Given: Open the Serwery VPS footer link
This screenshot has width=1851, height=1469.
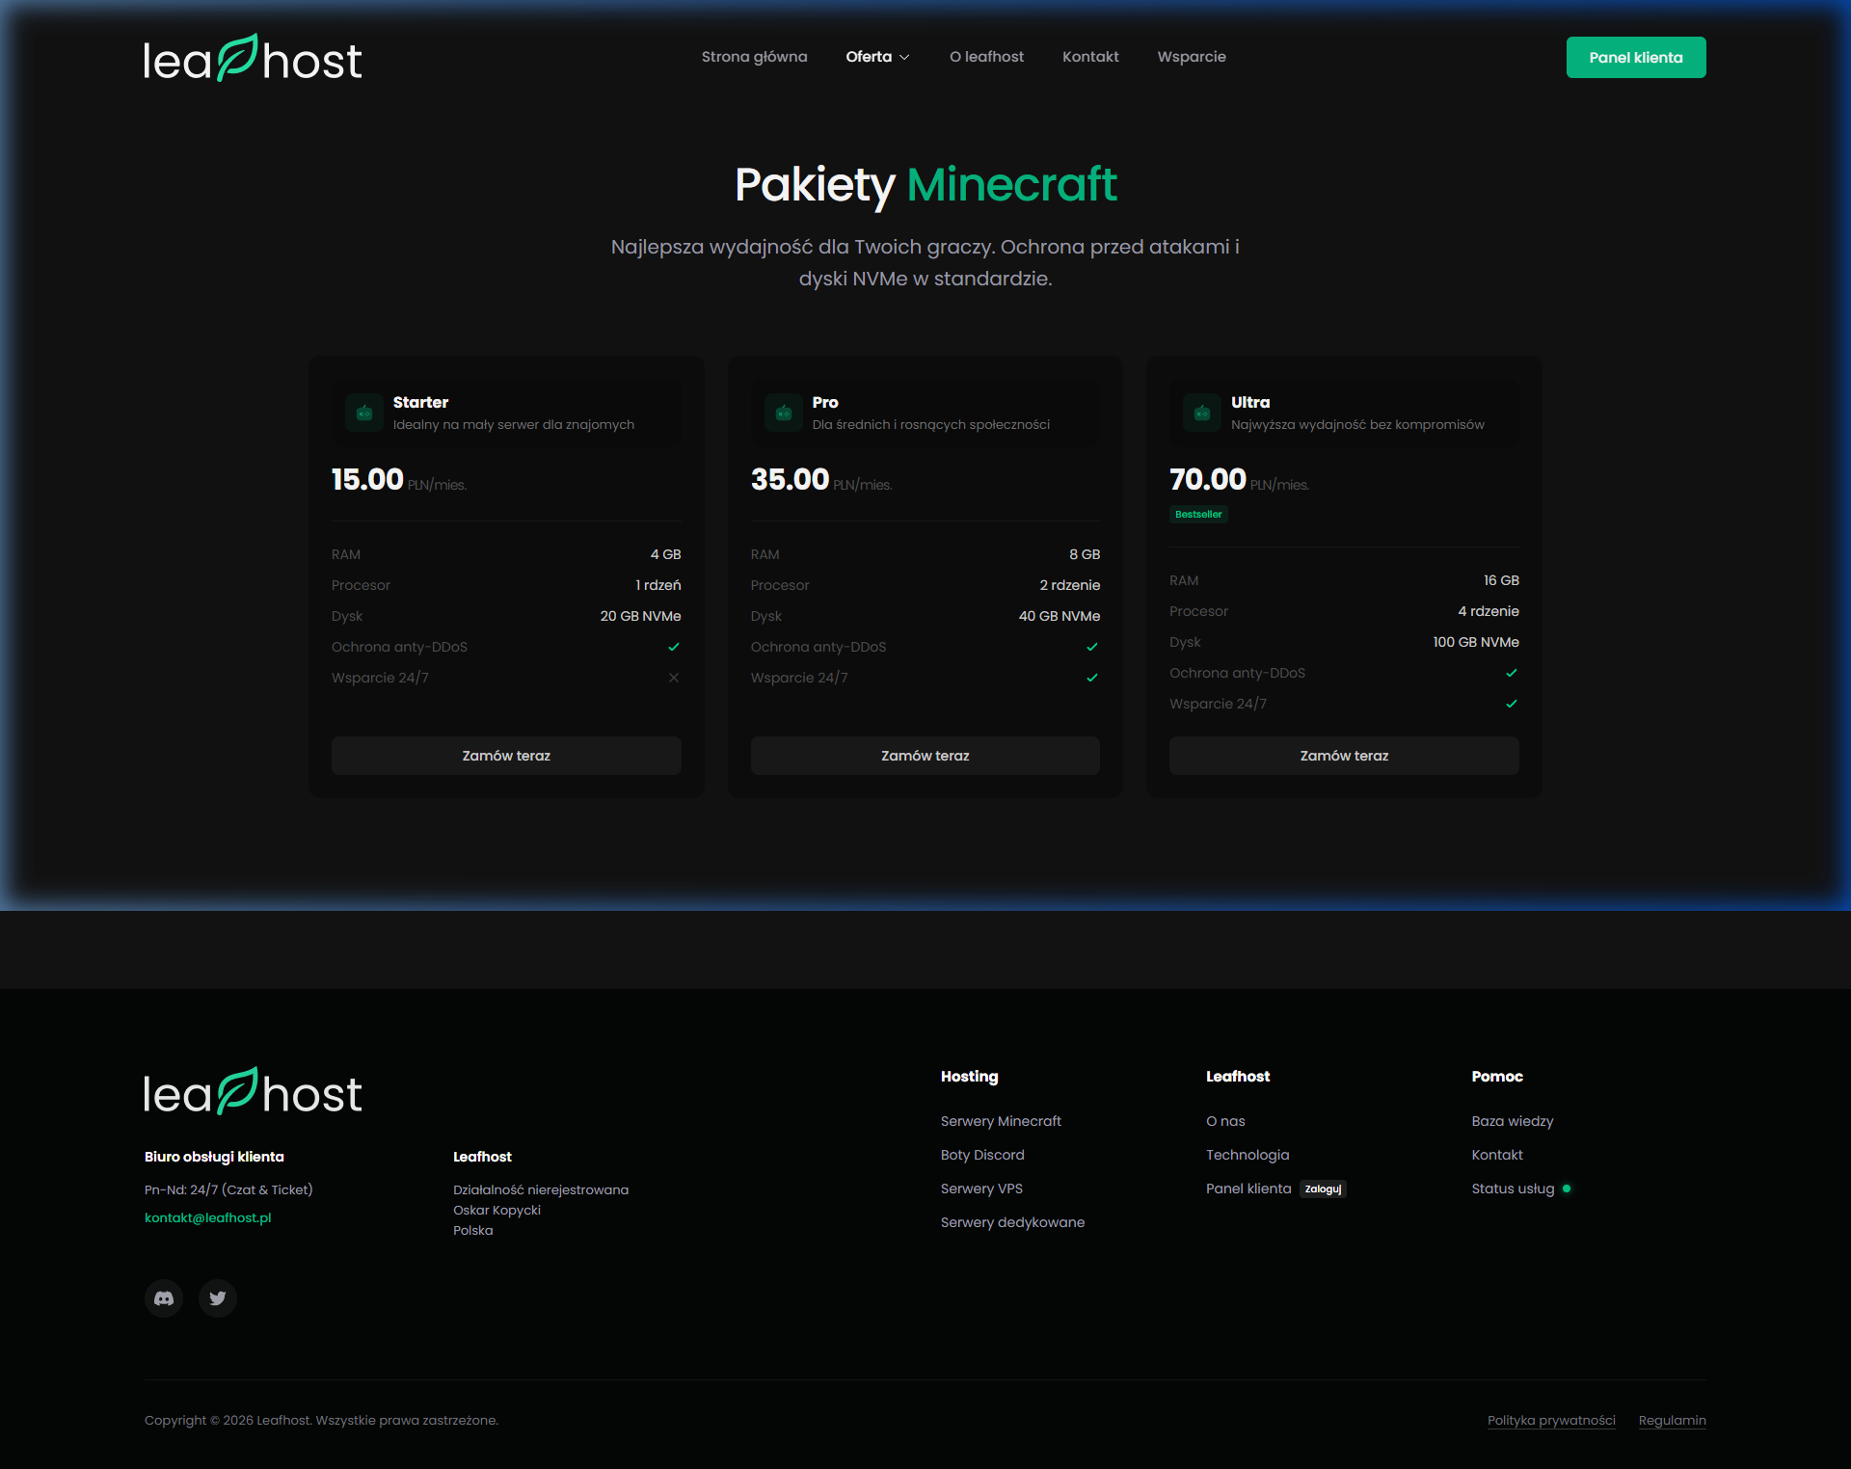Looking at the screenshot, I should point(981,1189).
